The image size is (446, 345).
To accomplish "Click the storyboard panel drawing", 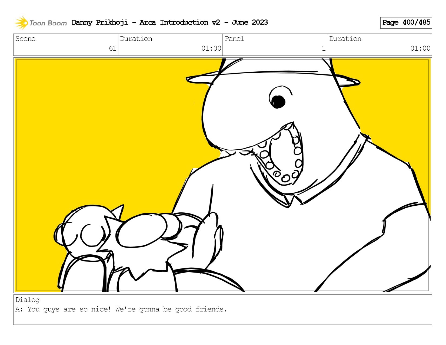I will (x=222, y=175).
